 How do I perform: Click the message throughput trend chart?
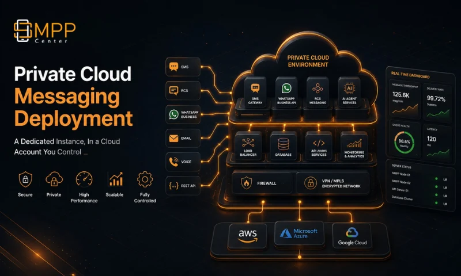[405, 109]
